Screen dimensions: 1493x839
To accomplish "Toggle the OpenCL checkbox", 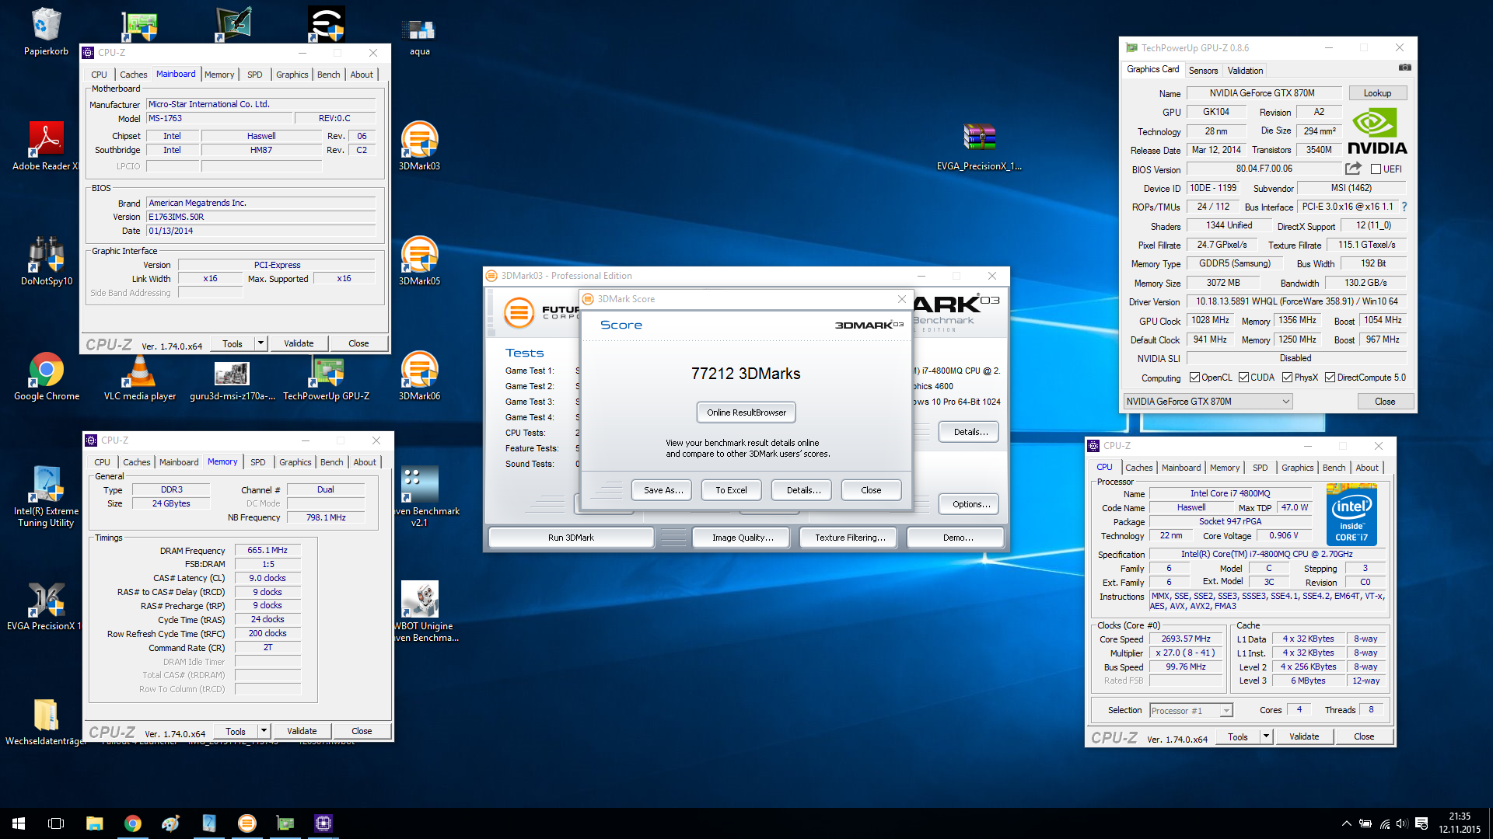I will click(x=1194, y=378).
